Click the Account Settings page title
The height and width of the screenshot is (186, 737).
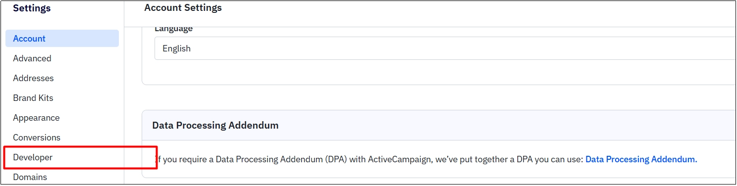pos(183,8)
